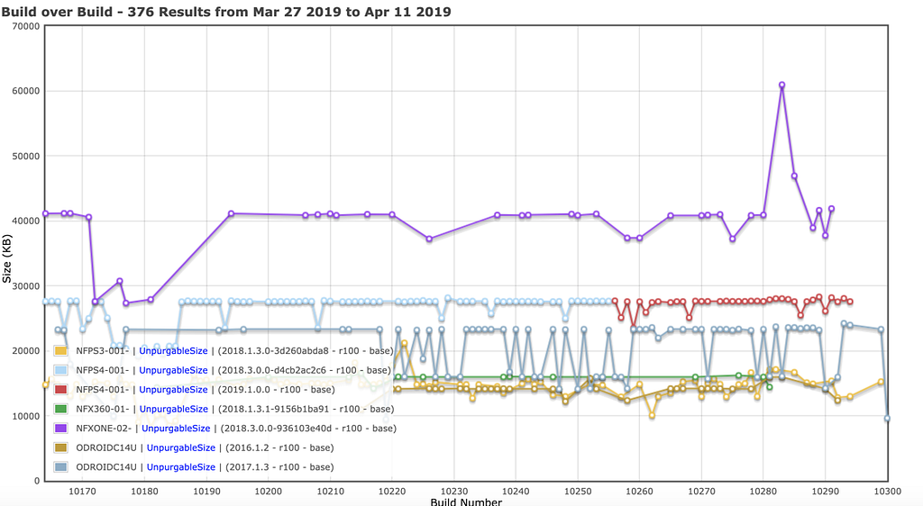923x506 pixels.
Task: Click the Build Number x-axis title
Action: coord(466,501)
